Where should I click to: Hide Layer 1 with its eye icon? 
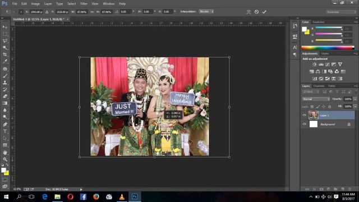coord(304,115)
